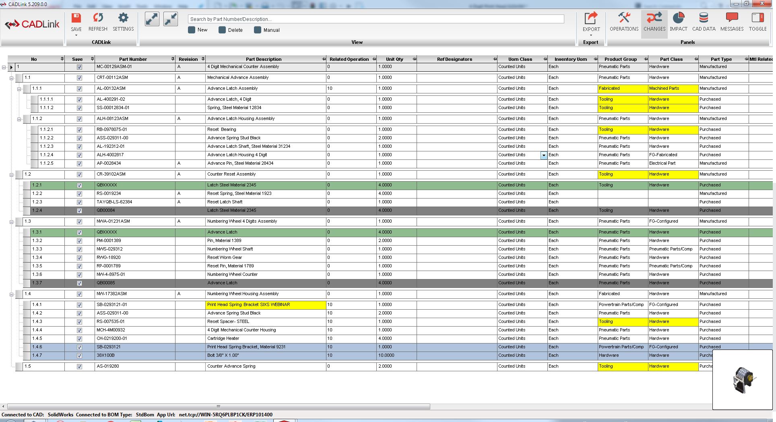The width and height of the screenshot is (776, 422).
Task: Click the SAVE icon in CADLink toolbar
Action: [x=76, y=18]
